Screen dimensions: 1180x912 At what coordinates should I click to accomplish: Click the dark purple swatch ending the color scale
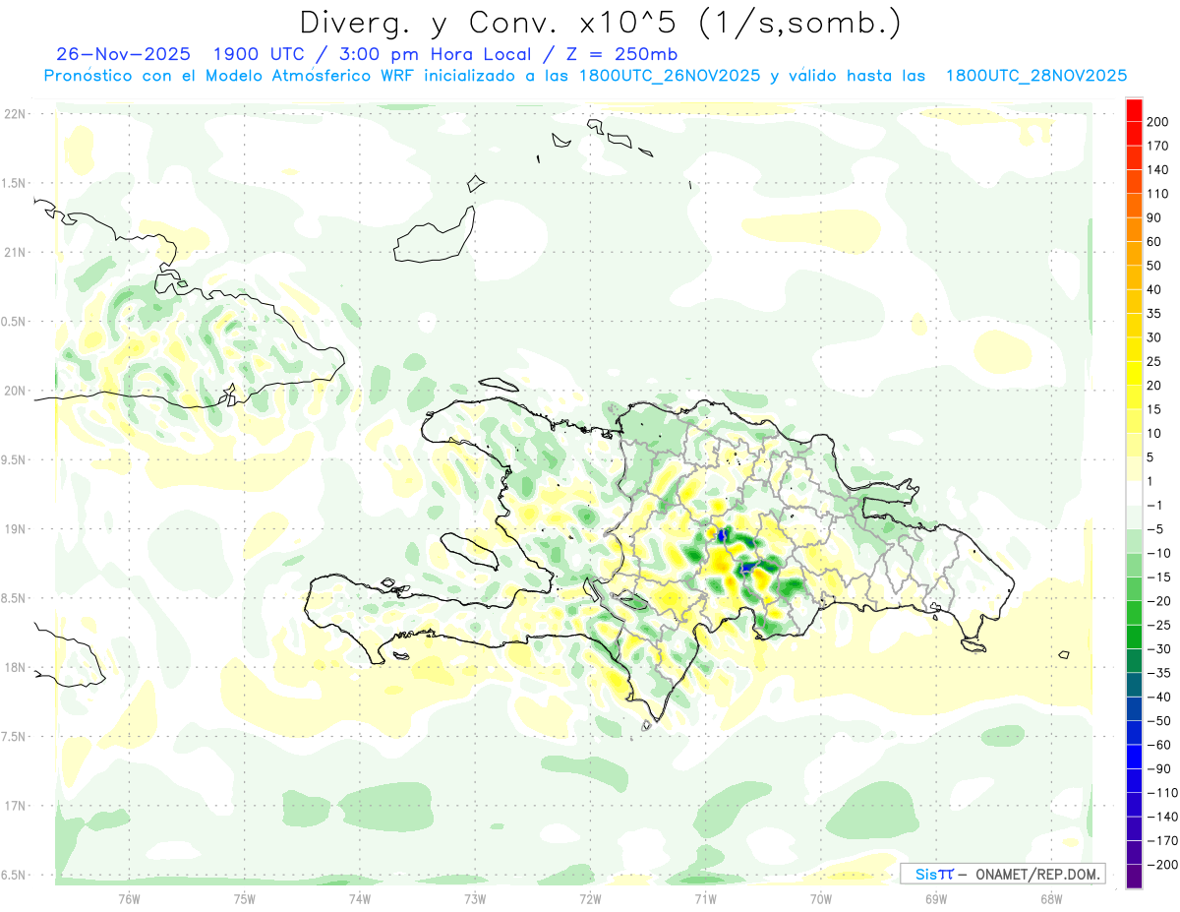(1134, 876)
